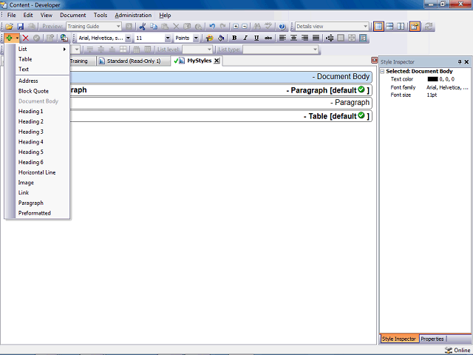Screen dimensions: 473x355
Task: Click the green plus Add style icon
Action: pos(10,38)
